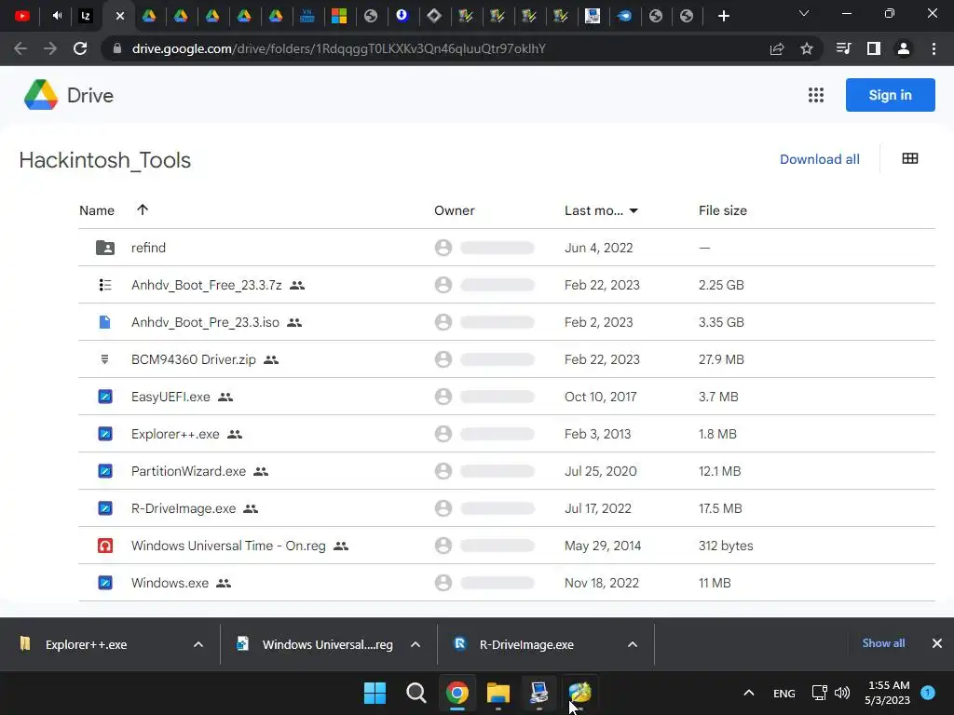
Task: Toggle the Chrome side panel icon
Action: click(874, 48)
